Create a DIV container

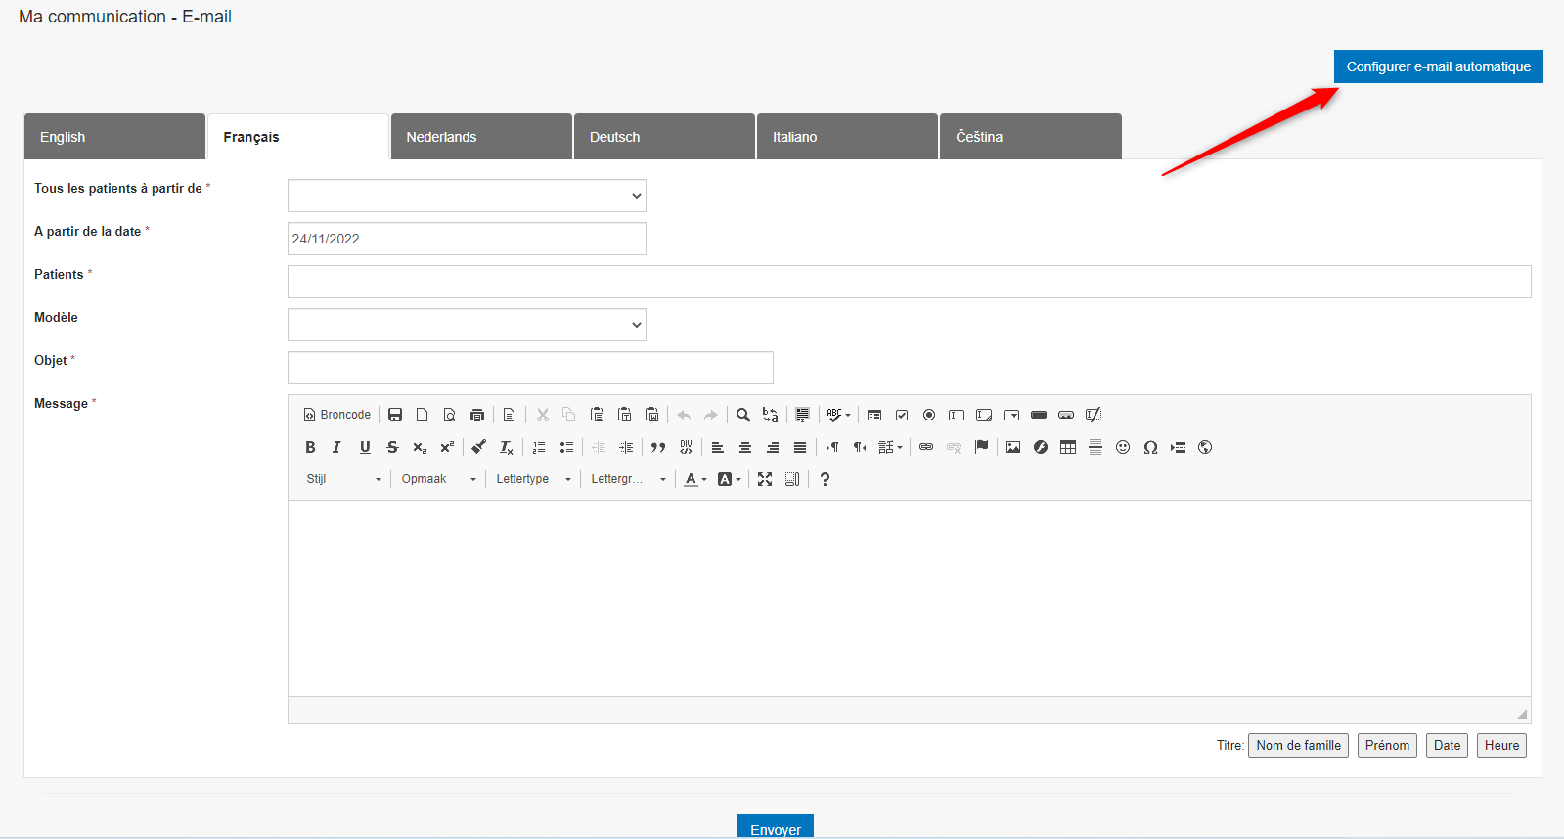click(x=686, y=447)
